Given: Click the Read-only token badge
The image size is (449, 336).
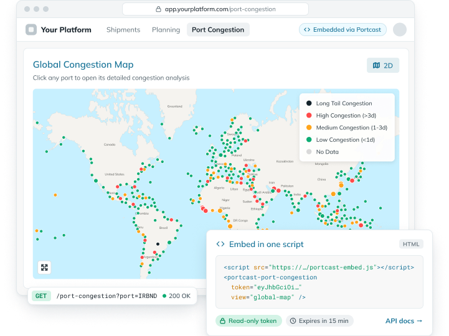Looking at the screenshot, I should tap(248, 321).
